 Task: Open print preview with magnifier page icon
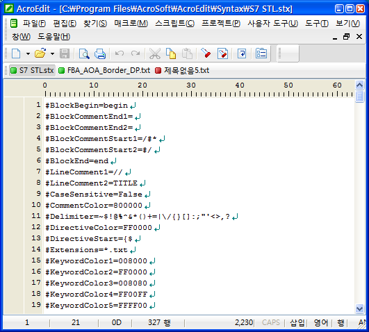pos(84,53)
